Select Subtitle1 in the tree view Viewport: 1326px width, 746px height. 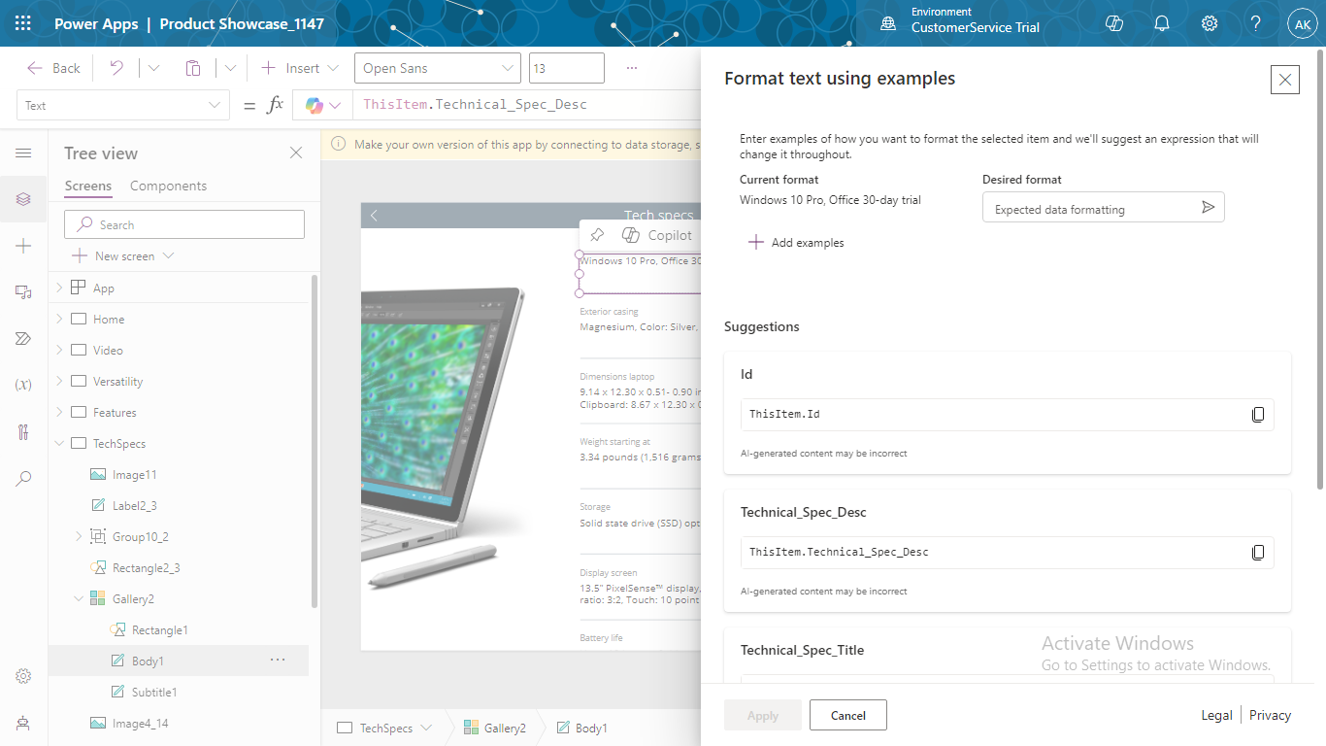pos(153,693)
